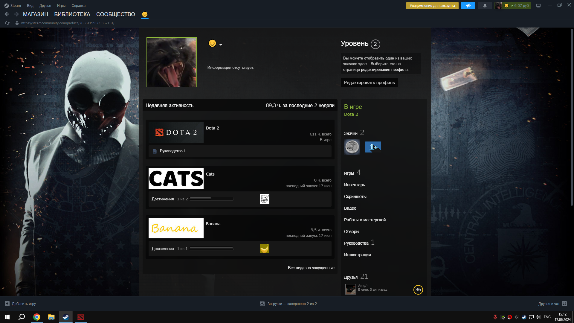Open the account wallet dropdown 6,07 руб

[516, 6]
